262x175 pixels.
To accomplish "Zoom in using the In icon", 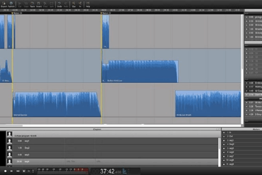I will click(80, 5).
